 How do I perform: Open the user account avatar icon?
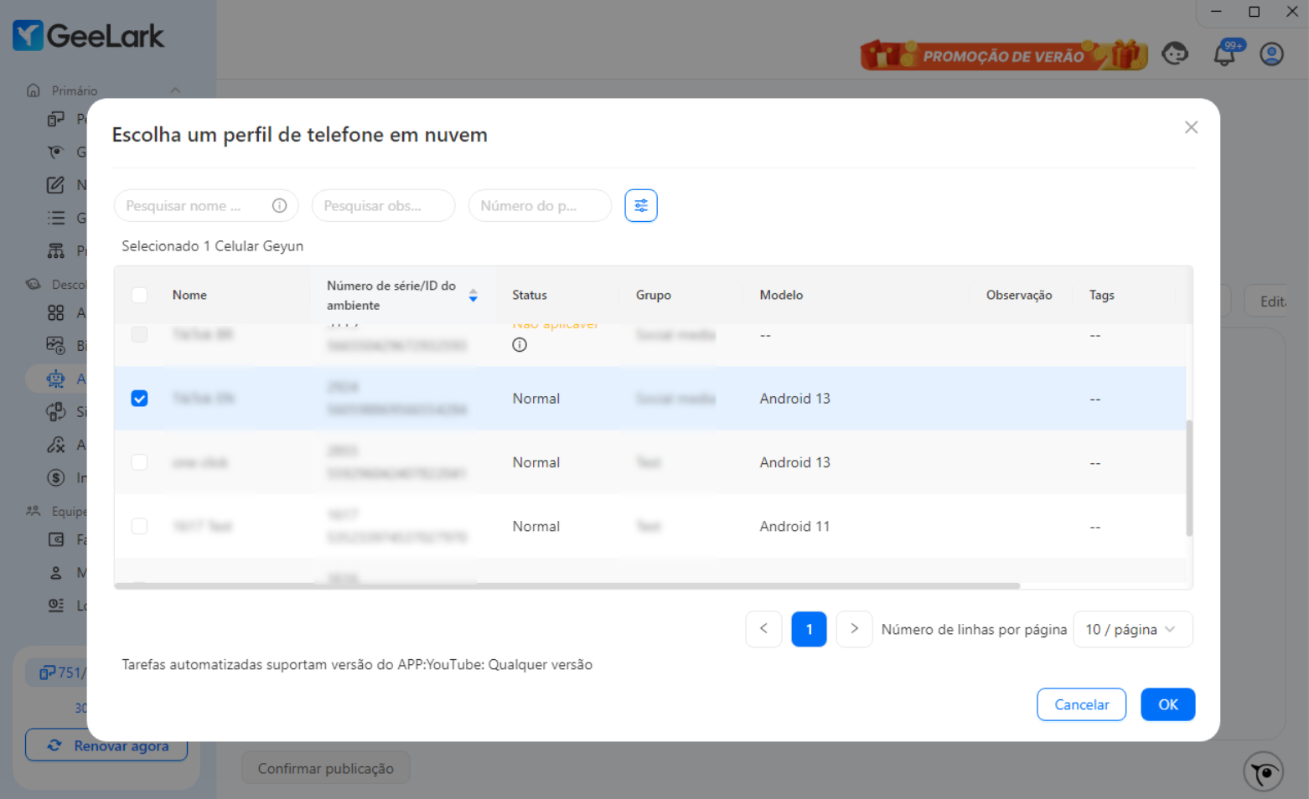pyautogui.click(x=1271, y=54)
